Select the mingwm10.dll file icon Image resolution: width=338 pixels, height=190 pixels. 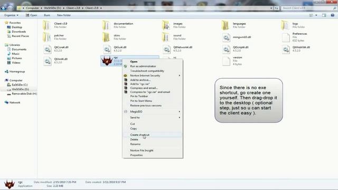pos(226,37)
